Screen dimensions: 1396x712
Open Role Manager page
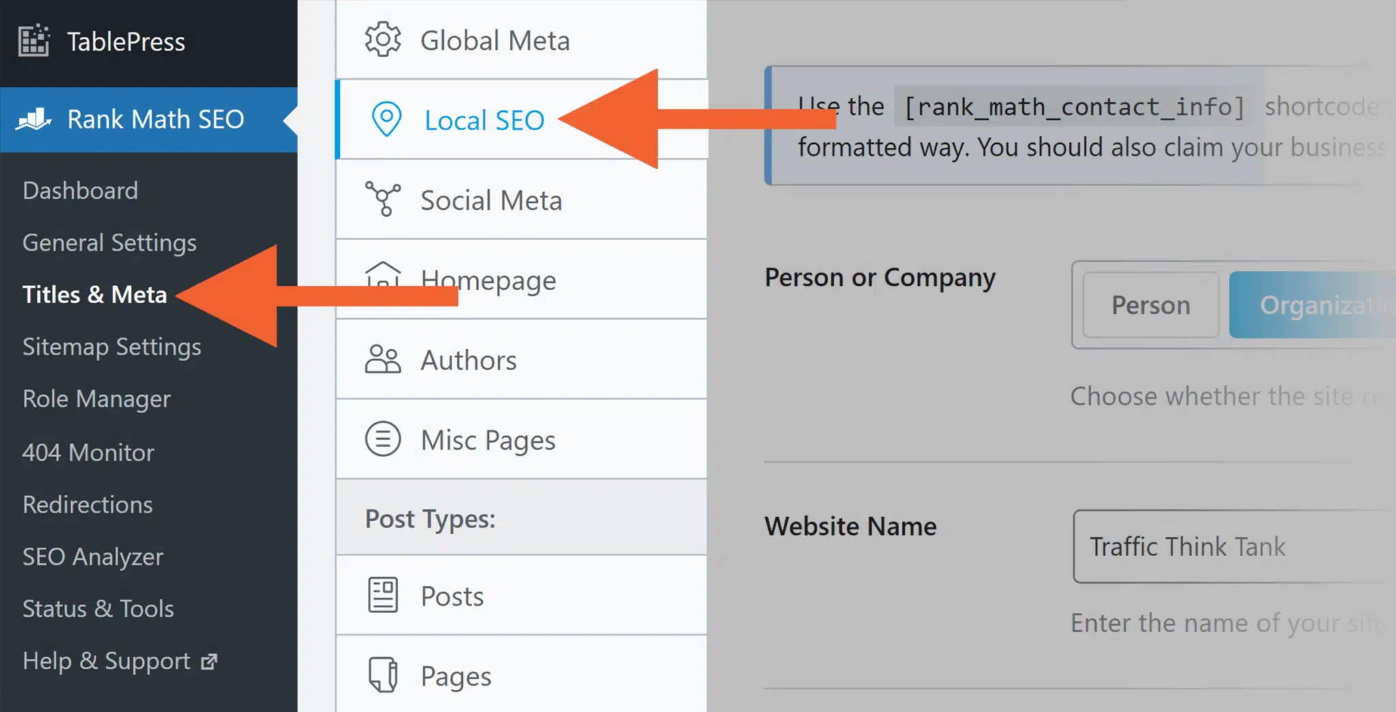(96, 399)
